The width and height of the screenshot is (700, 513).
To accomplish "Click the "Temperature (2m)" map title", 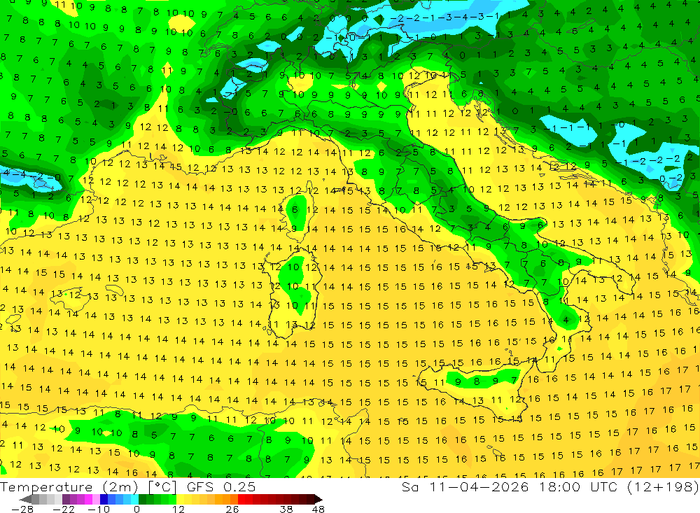I will (x=69, y=486).
